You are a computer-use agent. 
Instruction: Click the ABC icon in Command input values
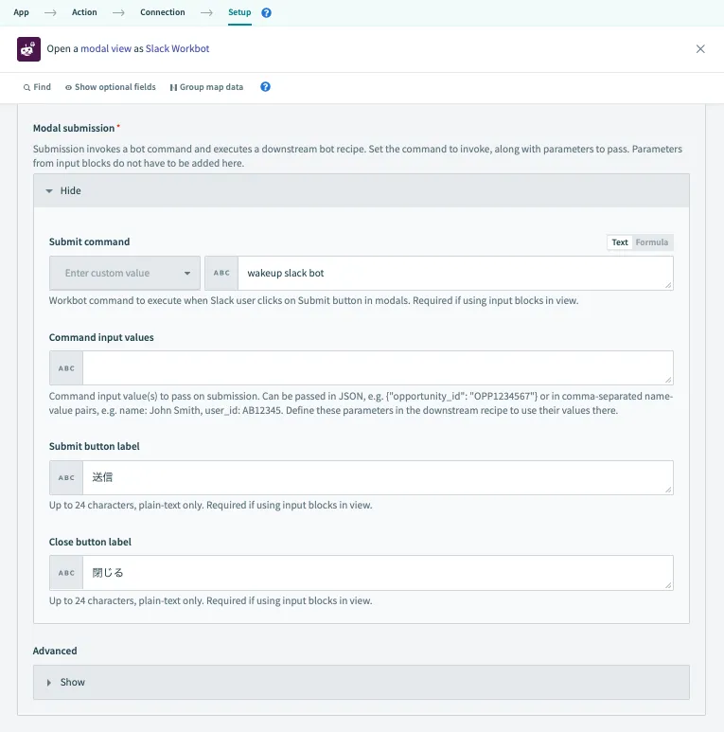click(66, 367)
